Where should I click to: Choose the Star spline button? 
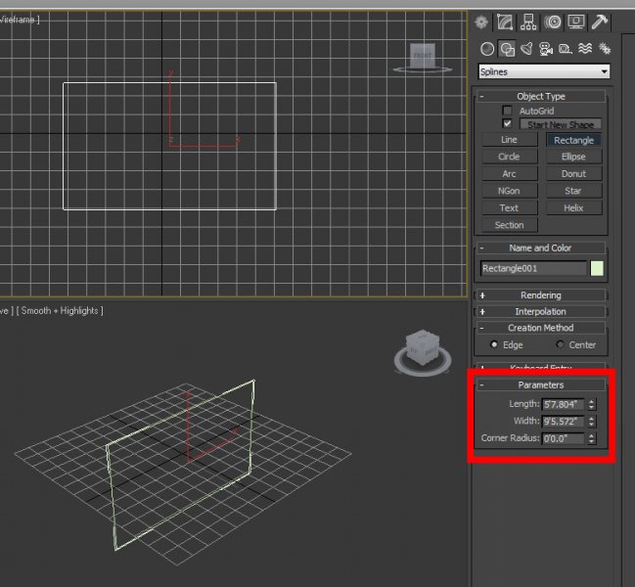point(574,191)
